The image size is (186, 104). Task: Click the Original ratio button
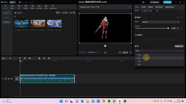pyautogui.click(x=125, y=53)
